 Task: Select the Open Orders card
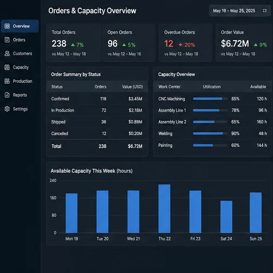[129, 43]
